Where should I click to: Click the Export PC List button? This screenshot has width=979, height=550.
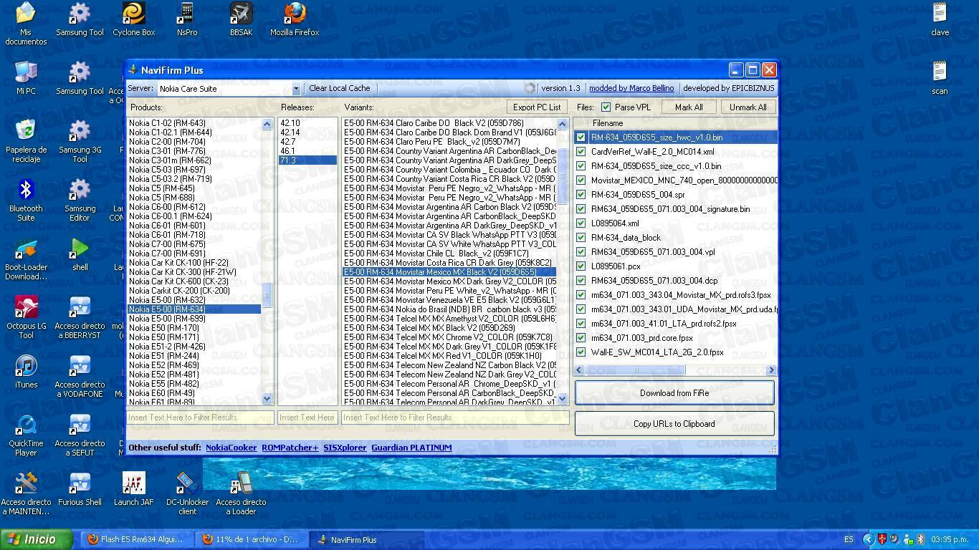pos(537,107)
